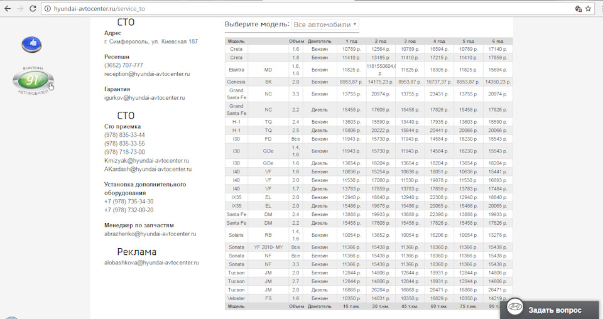This screenshot has height=319, width=603.
Task: Reload the page with the refresh icon
Action: 33,8
